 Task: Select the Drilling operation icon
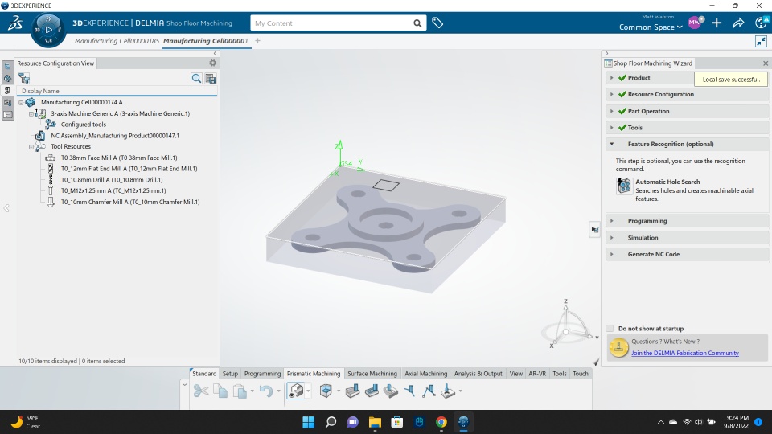pos(448,391)
